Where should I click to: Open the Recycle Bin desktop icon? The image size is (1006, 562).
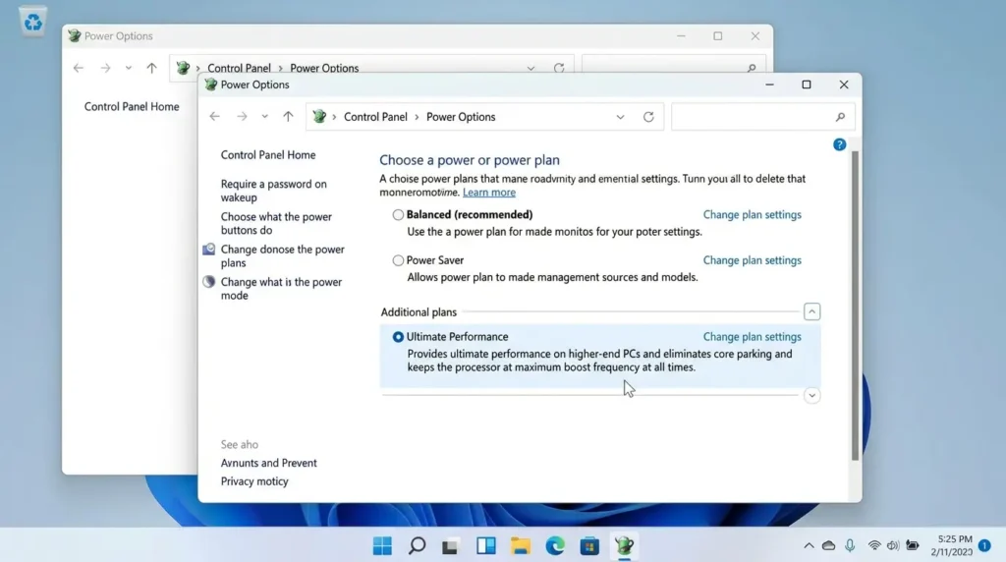(32, 23)
